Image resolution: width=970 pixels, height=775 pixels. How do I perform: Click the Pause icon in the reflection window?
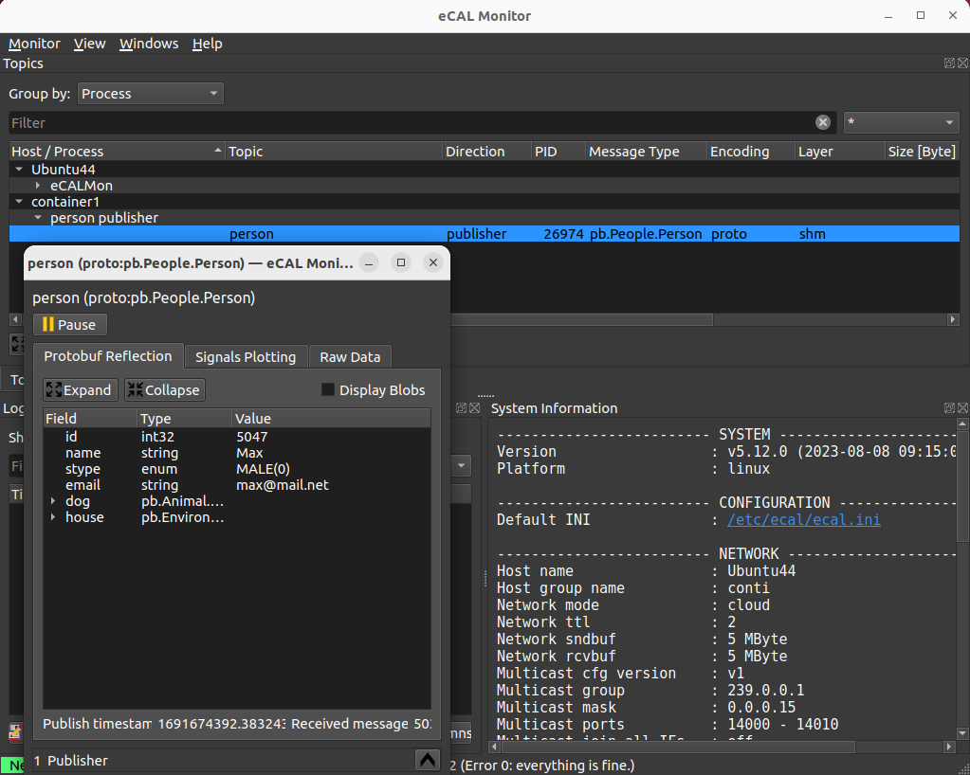click(48, 324)
